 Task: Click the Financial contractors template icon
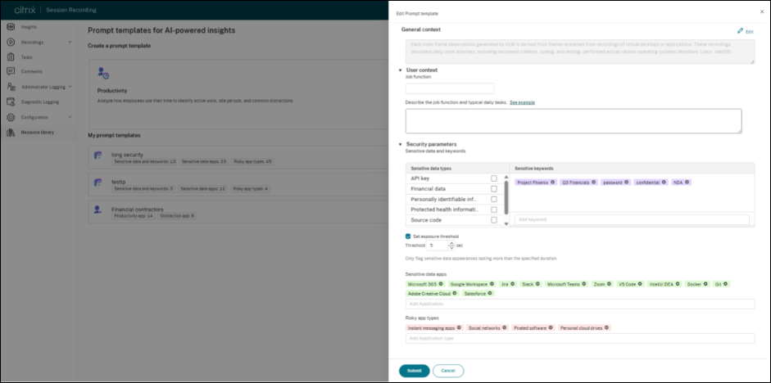click(x=98, y=210)
